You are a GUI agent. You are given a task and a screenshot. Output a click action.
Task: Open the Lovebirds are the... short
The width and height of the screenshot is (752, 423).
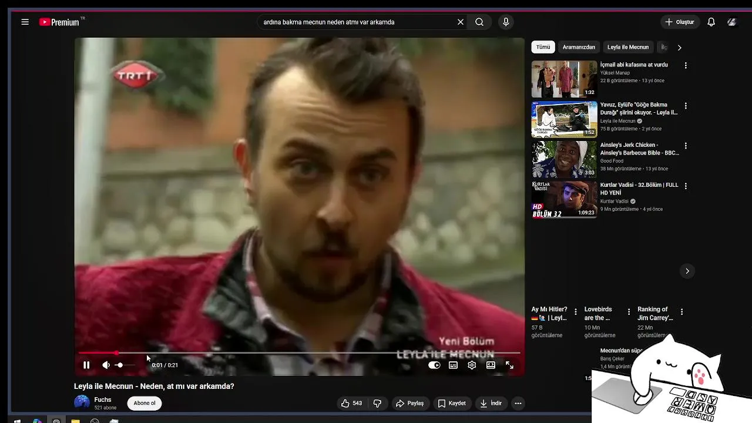(598, 314)
